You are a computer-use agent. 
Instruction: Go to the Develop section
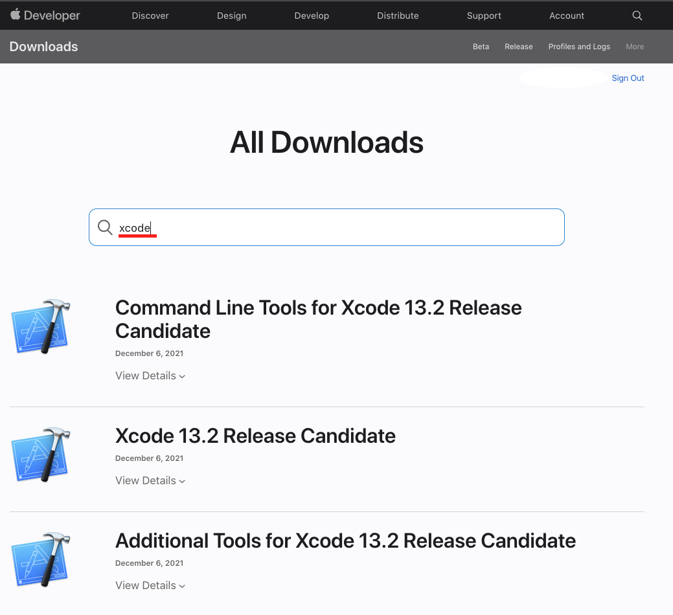(x=312, y=16)
